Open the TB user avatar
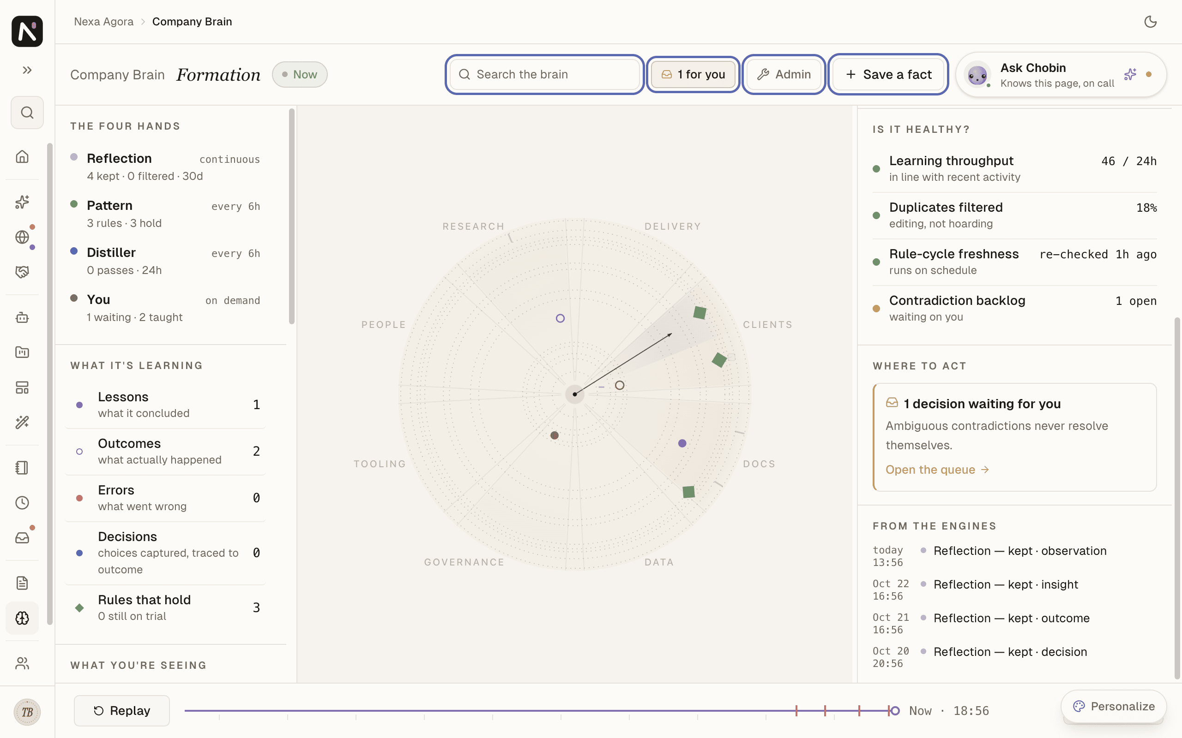This screenshot has width=1182, height=738. pos(27,712)
